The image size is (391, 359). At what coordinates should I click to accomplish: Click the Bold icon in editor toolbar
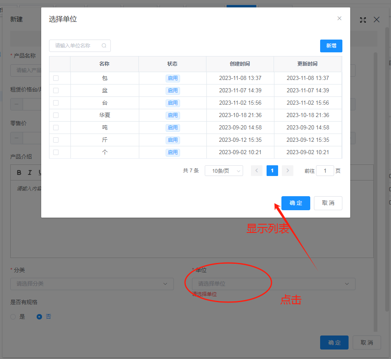[x=19, y=172]
